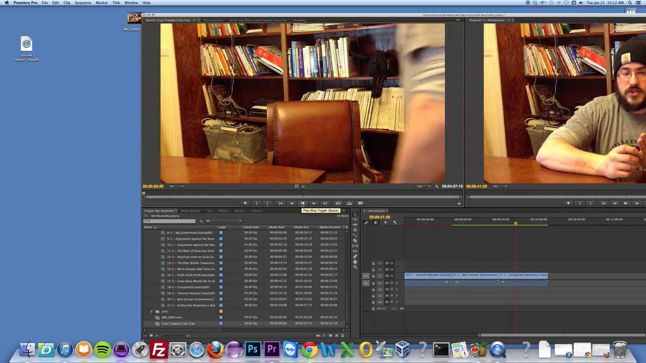The width and height of the screenshot is (646, 363).
Task: Go to Out point in source monitor
Action: pos(325,203)
